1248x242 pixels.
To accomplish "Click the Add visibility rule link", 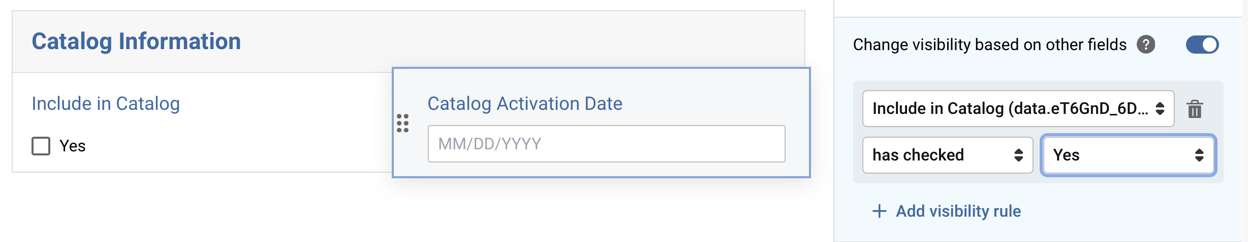I will tap(958, 211).
